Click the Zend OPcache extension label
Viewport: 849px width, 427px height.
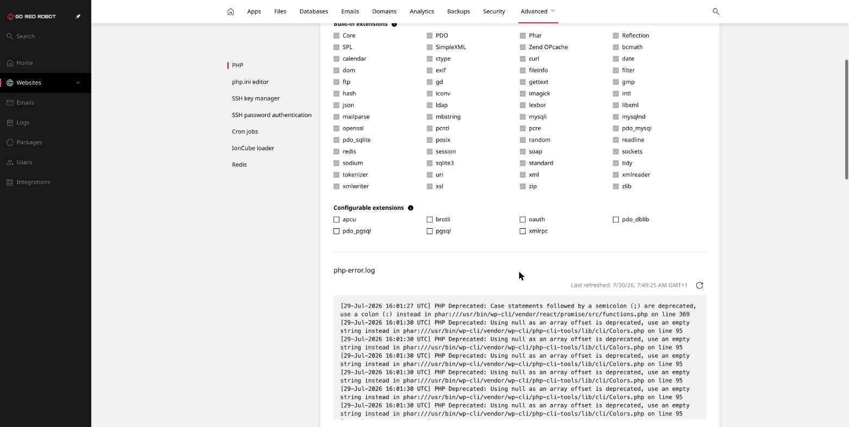coord(548,47)
